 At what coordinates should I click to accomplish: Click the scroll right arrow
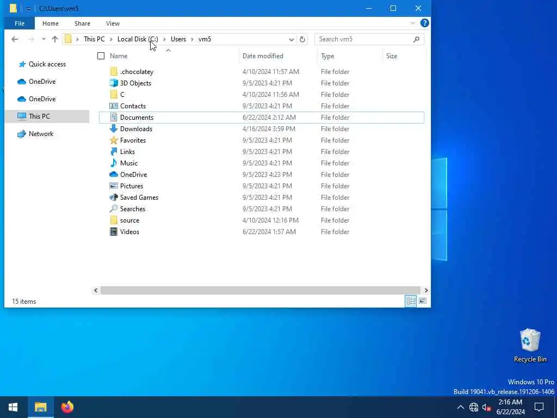(426, 291)
